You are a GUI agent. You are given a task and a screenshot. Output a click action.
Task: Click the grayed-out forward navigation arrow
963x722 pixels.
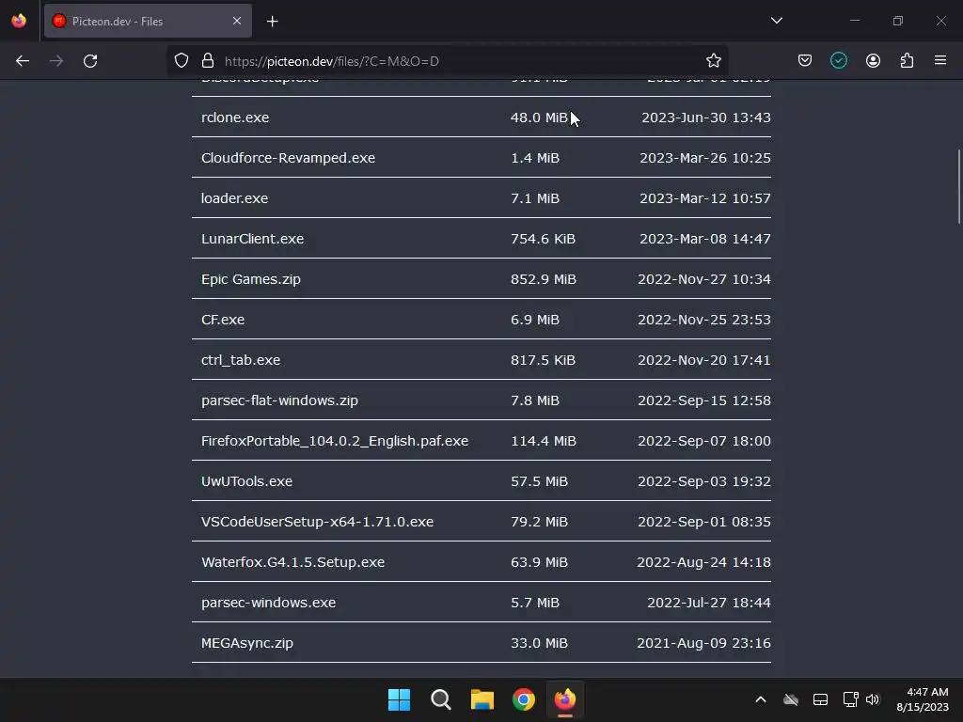[x=56, y=61]
